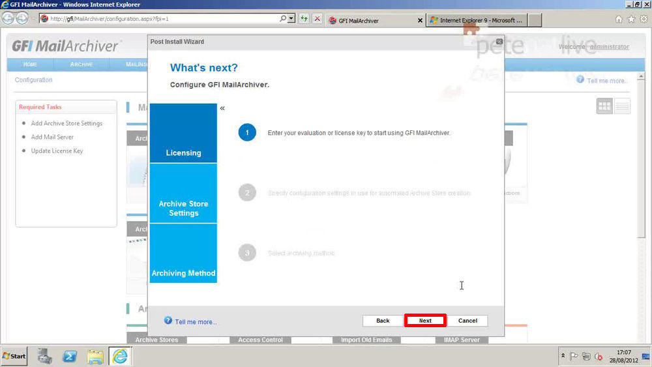Close the Post Install Wizard dialog
This screenshot has height=367, width=652.
pos(499,42)
